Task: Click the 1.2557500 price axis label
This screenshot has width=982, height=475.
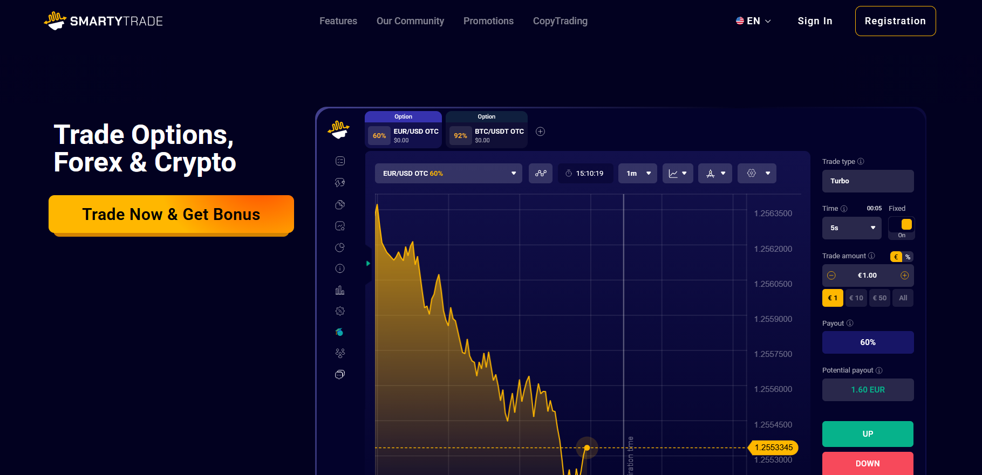Action: click(x=773, y=354)
